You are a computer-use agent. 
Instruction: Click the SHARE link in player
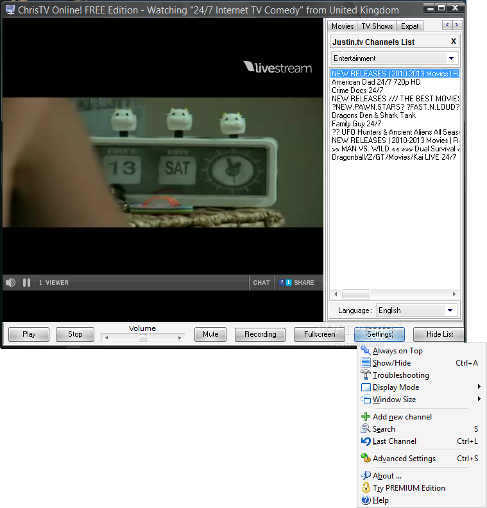[x=303, y=282]
